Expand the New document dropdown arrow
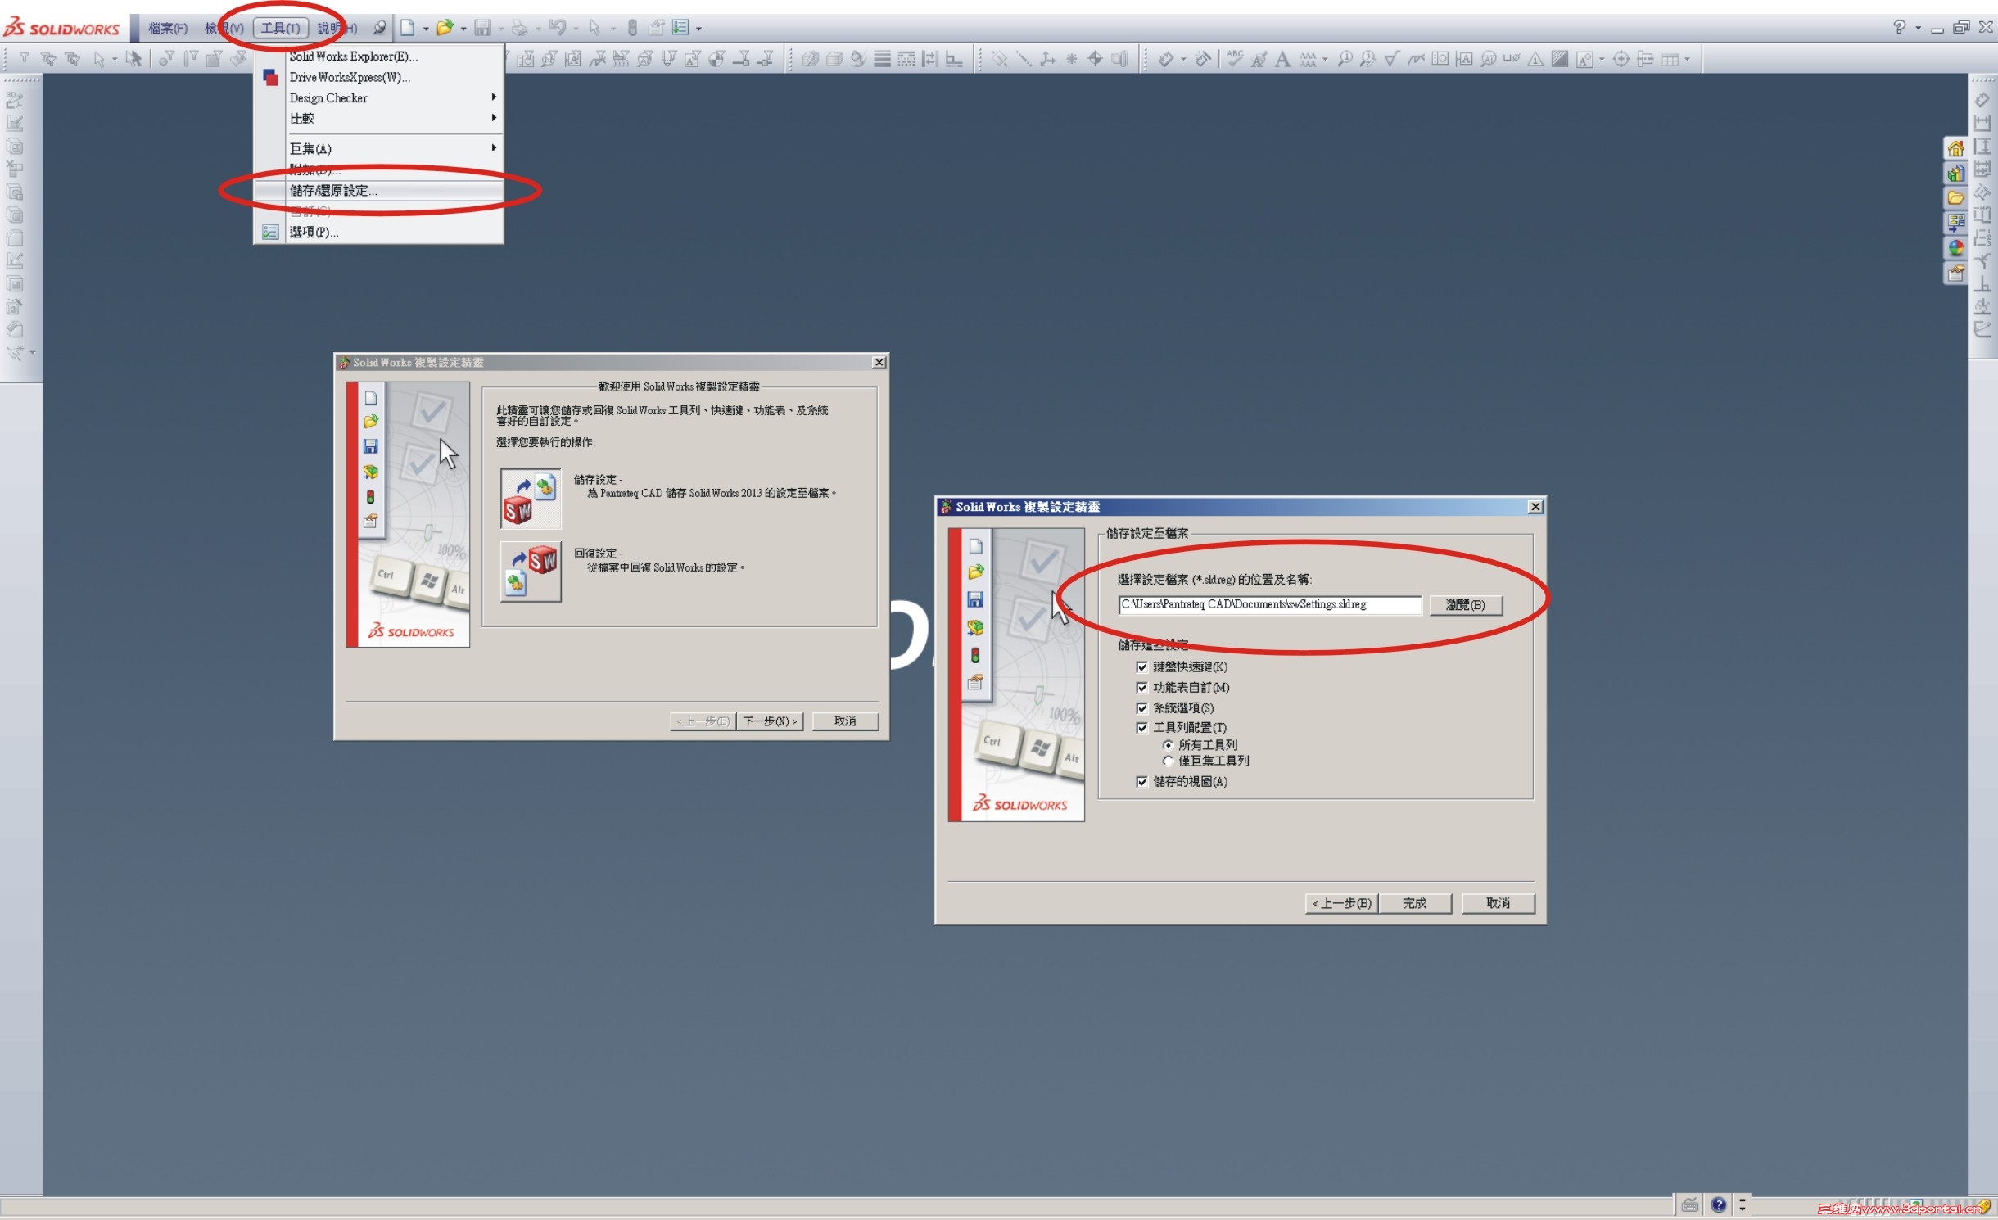The image size is (1998, 1220). click(426, 29)
